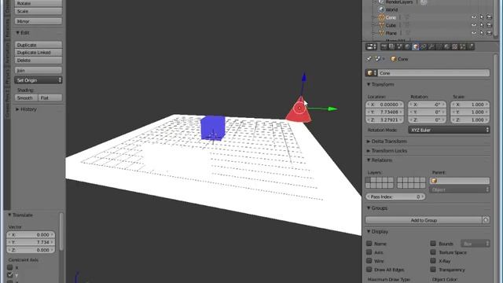The image size is (503, 283).
Task: Click the green Y-axis manipulator arrow
Action: [x=332, y=108]
